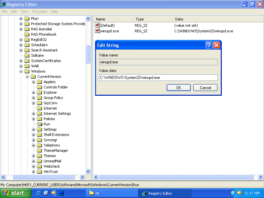Image resolution: width=264 pixels, height=198 pixels.
Task: Collapse the CurrentVersion key
Action: tap(27, 77)
